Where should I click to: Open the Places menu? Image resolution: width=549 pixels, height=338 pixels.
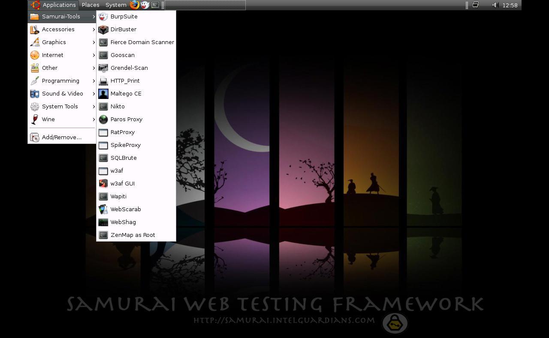click(x=90, y=5)
